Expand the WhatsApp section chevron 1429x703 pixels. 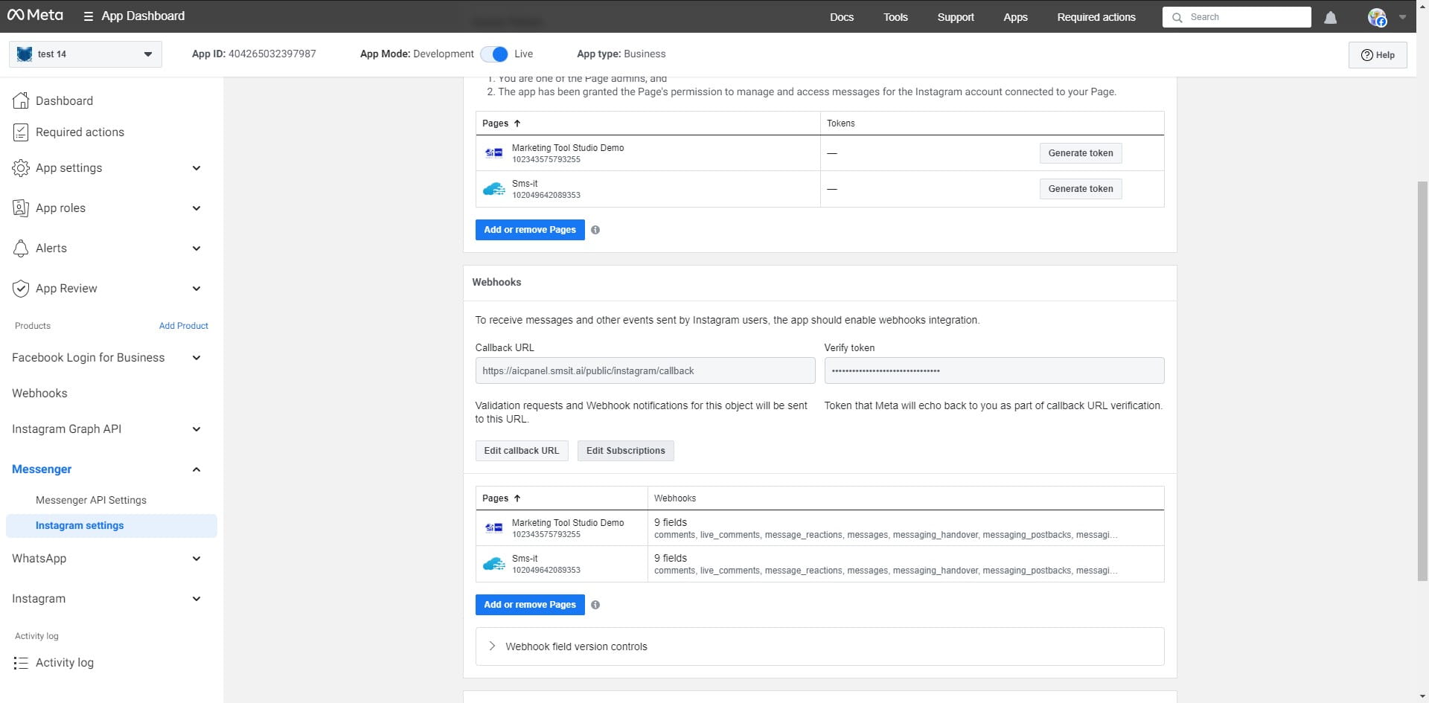(196, 559)
